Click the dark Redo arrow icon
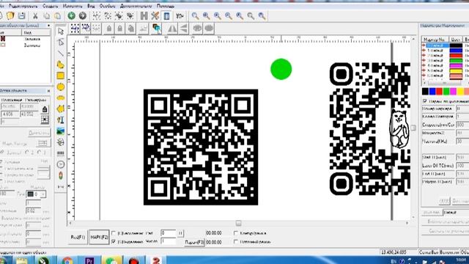Viewport: 469px width, 264px height. click(x=83, y=16)
